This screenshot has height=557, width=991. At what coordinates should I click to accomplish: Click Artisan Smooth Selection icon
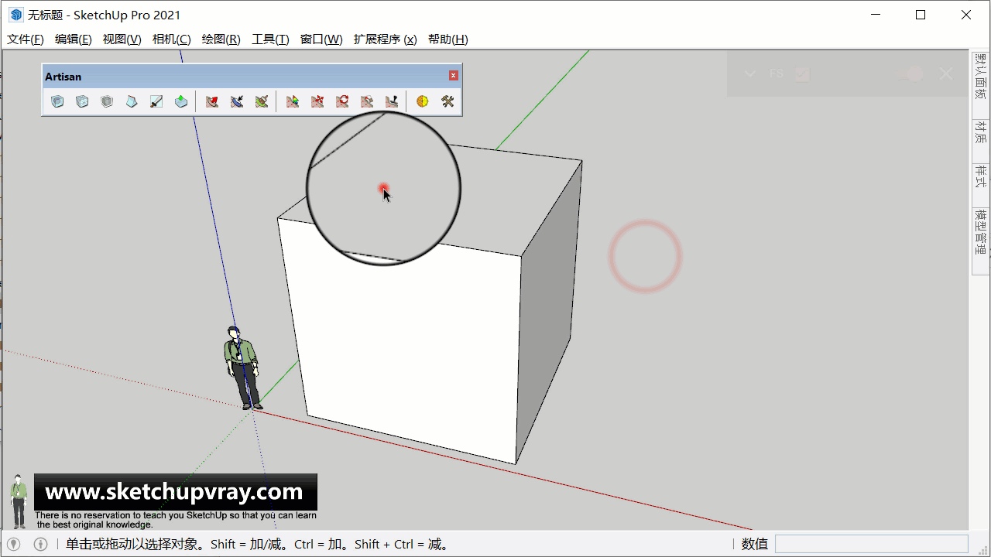coord(107,101)
